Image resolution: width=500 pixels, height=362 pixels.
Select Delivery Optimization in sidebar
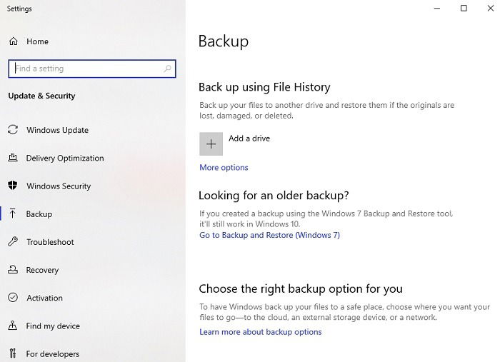pyautogui.click(x=65, y=158)
